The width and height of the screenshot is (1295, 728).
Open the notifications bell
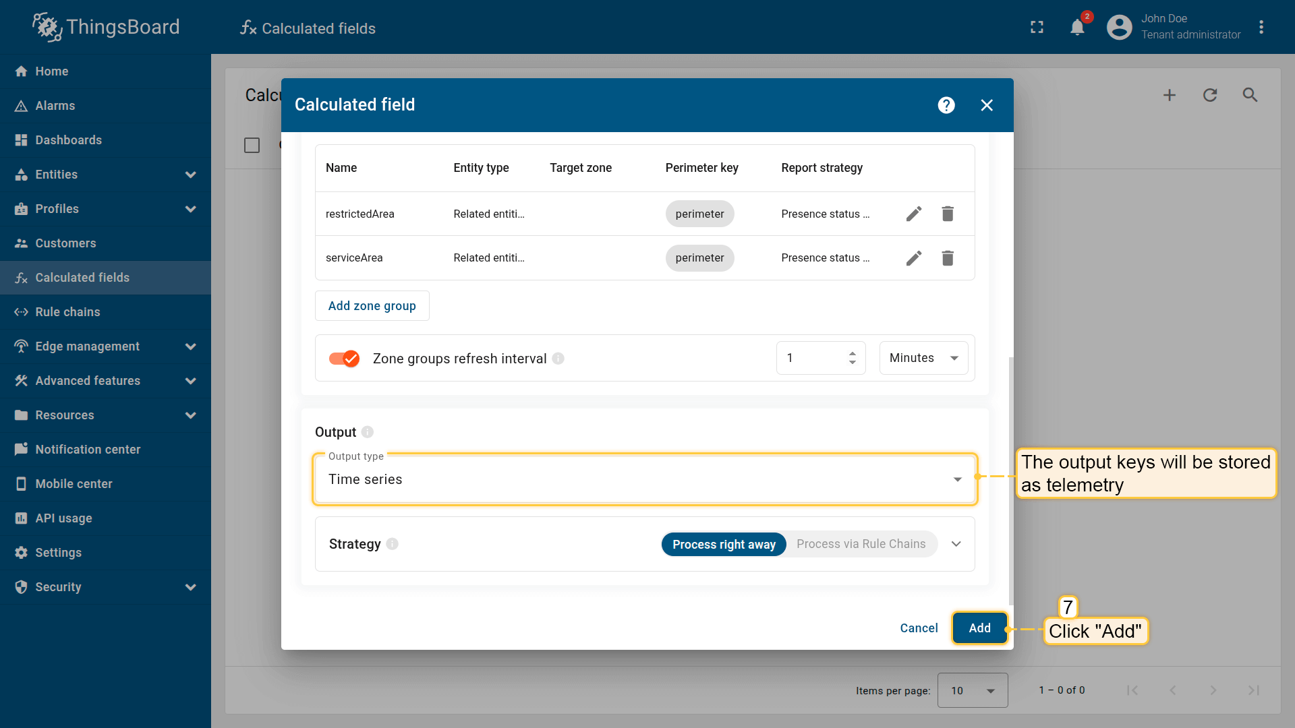(1077, 28)
